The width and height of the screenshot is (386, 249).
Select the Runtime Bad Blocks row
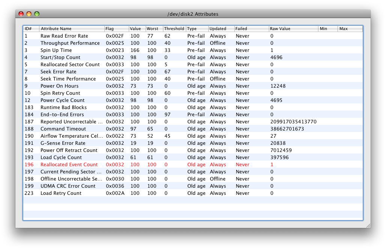click(193, 108)
